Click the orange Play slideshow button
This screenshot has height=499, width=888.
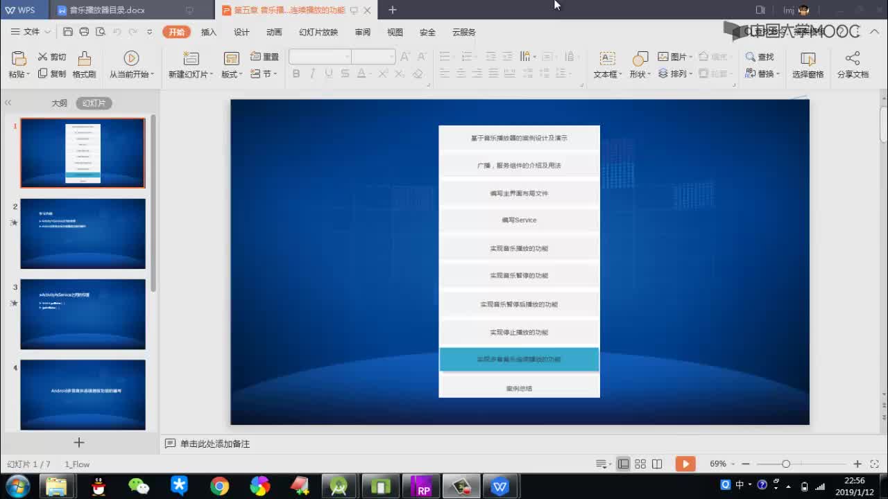click(685, 464)
